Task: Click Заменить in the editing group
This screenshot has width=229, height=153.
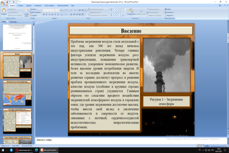Action: click(x=169, y=12)
